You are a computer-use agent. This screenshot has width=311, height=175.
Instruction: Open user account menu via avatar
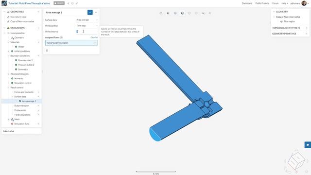[304, 3]
